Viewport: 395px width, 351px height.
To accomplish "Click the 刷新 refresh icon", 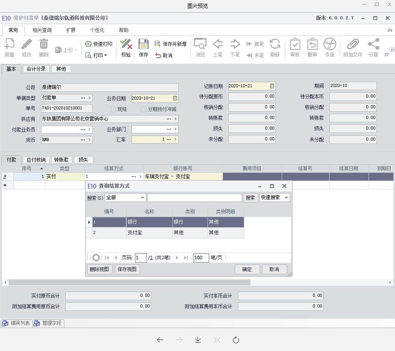I will tap(275, 44).
